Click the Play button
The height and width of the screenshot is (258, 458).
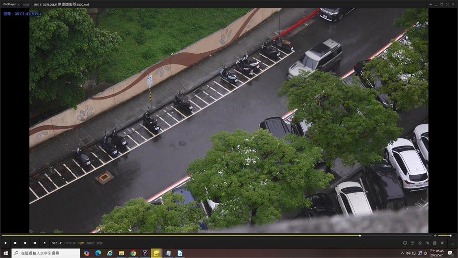coord(5,243)
